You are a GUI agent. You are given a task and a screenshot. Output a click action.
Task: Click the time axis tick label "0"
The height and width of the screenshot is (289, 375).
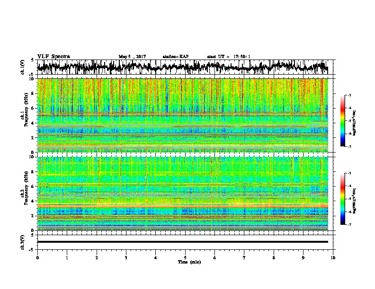(37, 258)
